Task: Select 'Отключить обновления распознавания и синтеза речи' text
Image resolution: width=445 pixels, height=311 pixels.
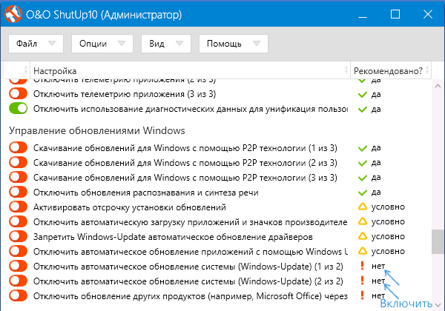Action: coord(146,193)
